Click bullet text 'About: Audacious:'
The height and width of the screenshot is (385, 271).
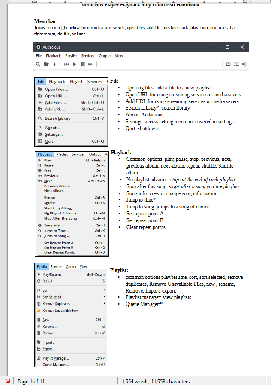point(145,115)
